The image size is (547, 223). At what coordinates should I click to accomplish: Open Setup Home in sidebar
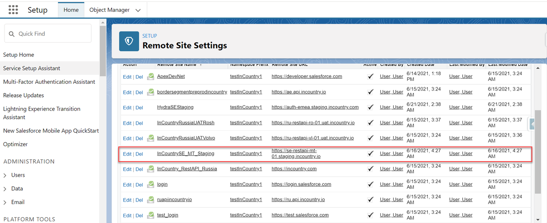pyautogui.click(x=18, y=55)
